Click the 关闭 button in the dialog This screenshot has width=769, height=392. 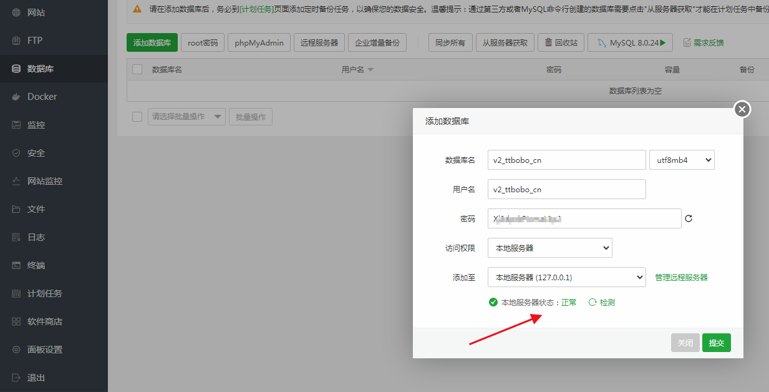point(685,343)
